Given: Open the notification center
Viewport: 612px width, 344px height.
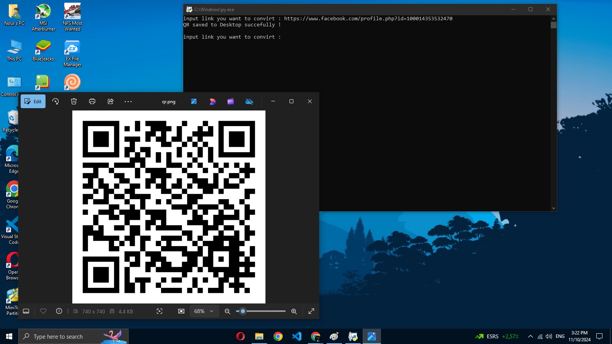Looking at the screenshot, I should (599, 336).
